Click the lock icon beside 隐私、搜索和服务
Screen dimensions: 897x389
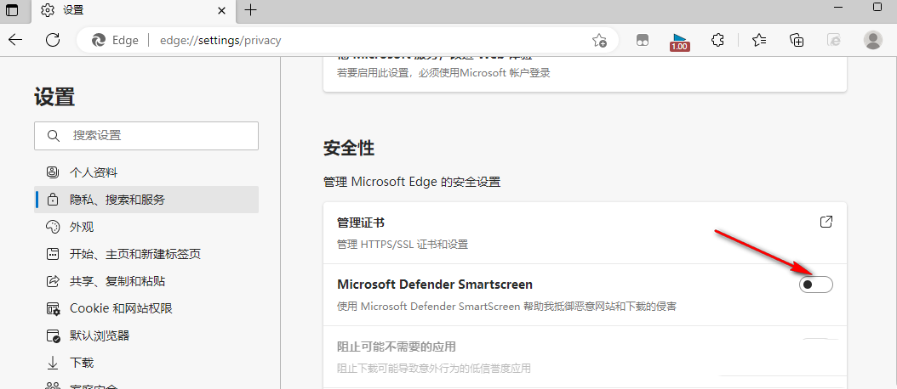click(53, 200)
